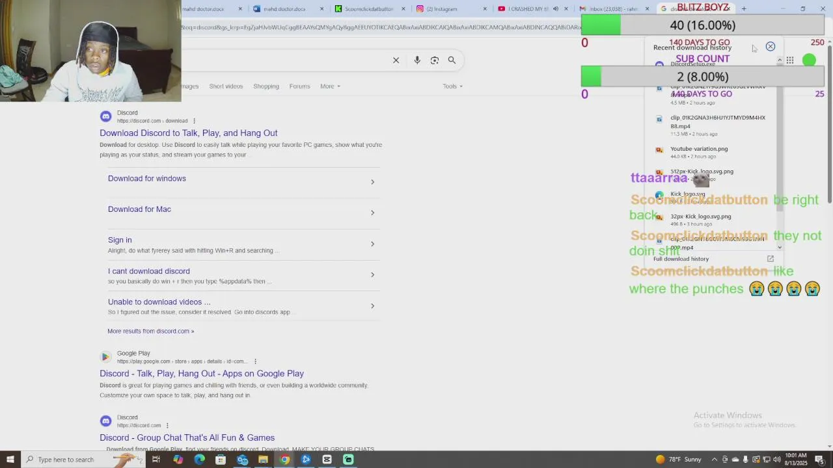833x468 pixels.
Task: Expand arrow beside Download for windows
Action: pos(372,182)
